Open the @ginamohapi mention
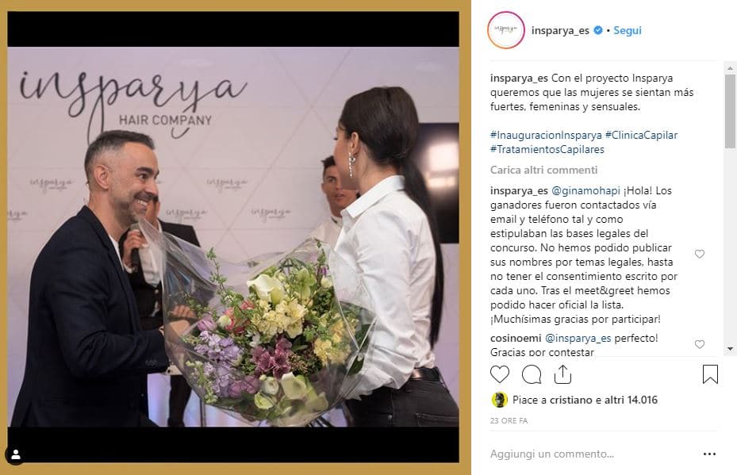Viewport: 737px width, 475px height. pos(585,191)
